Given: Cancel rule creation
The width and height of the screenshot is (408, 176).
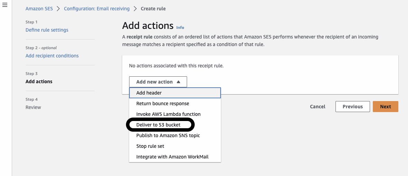Looking at the screenshot, I should (318, 107).
